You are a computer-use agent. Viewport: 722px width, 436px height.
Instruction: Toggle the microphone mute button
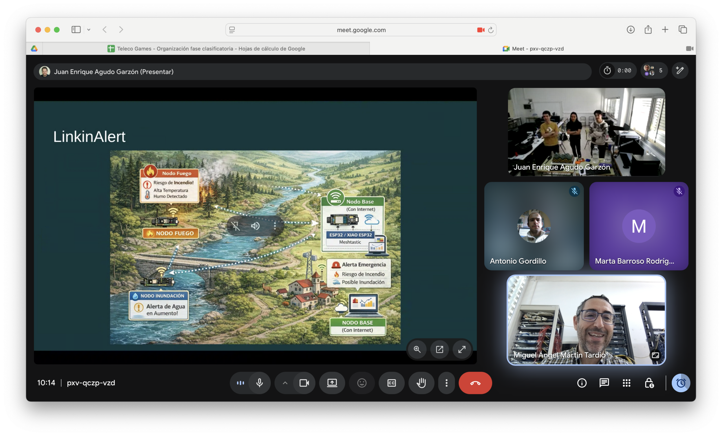click(x=259, y=383)
